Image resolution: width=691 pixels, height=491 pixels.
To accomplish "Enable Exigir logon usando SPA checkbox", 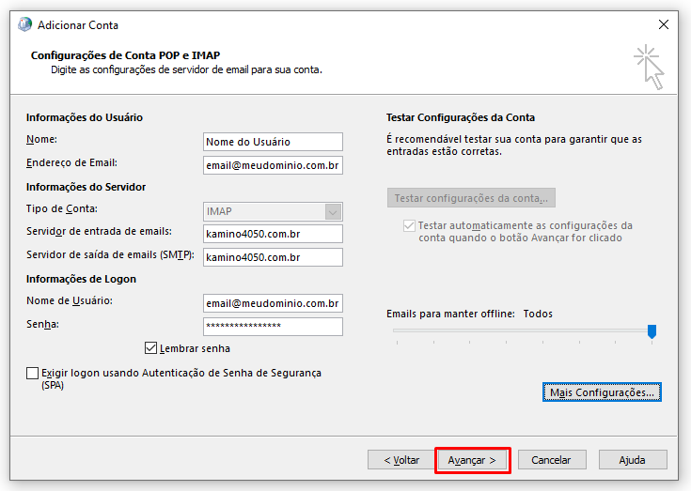I will (33, 374).
